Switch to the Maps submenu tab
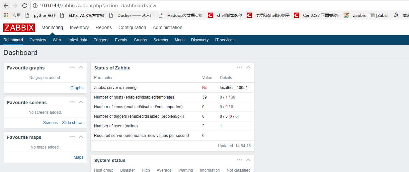Viewport: 409px width, 172px height. coord(180,40)
